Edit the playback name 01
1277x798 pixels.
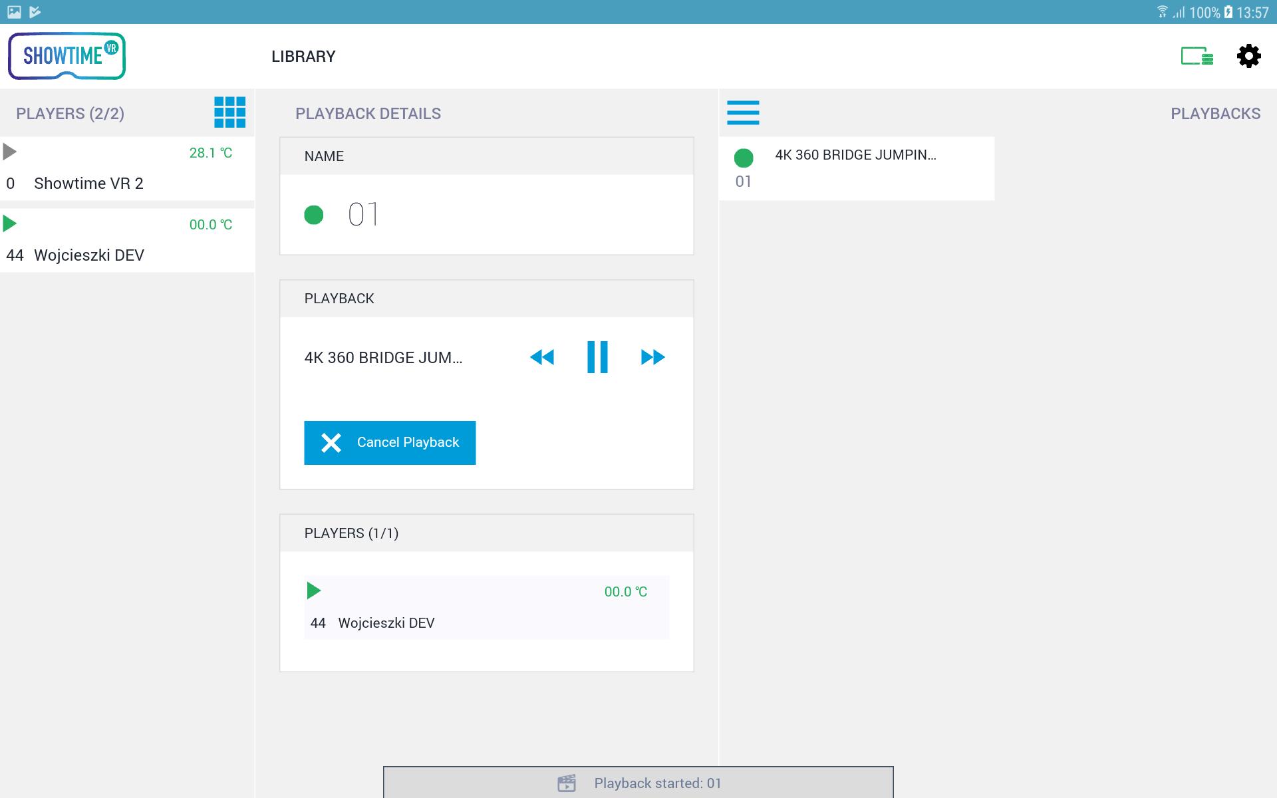[363, 215]
